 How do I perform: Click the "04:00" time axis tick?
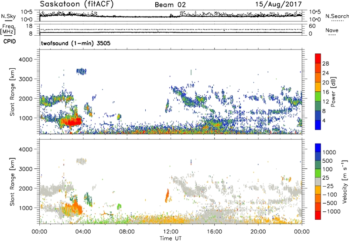83,232
